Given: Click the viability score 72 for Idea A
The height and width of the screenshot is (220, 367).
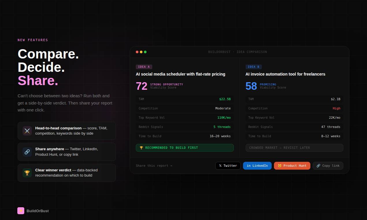Looking at the screenshot, I should (141, 86).
